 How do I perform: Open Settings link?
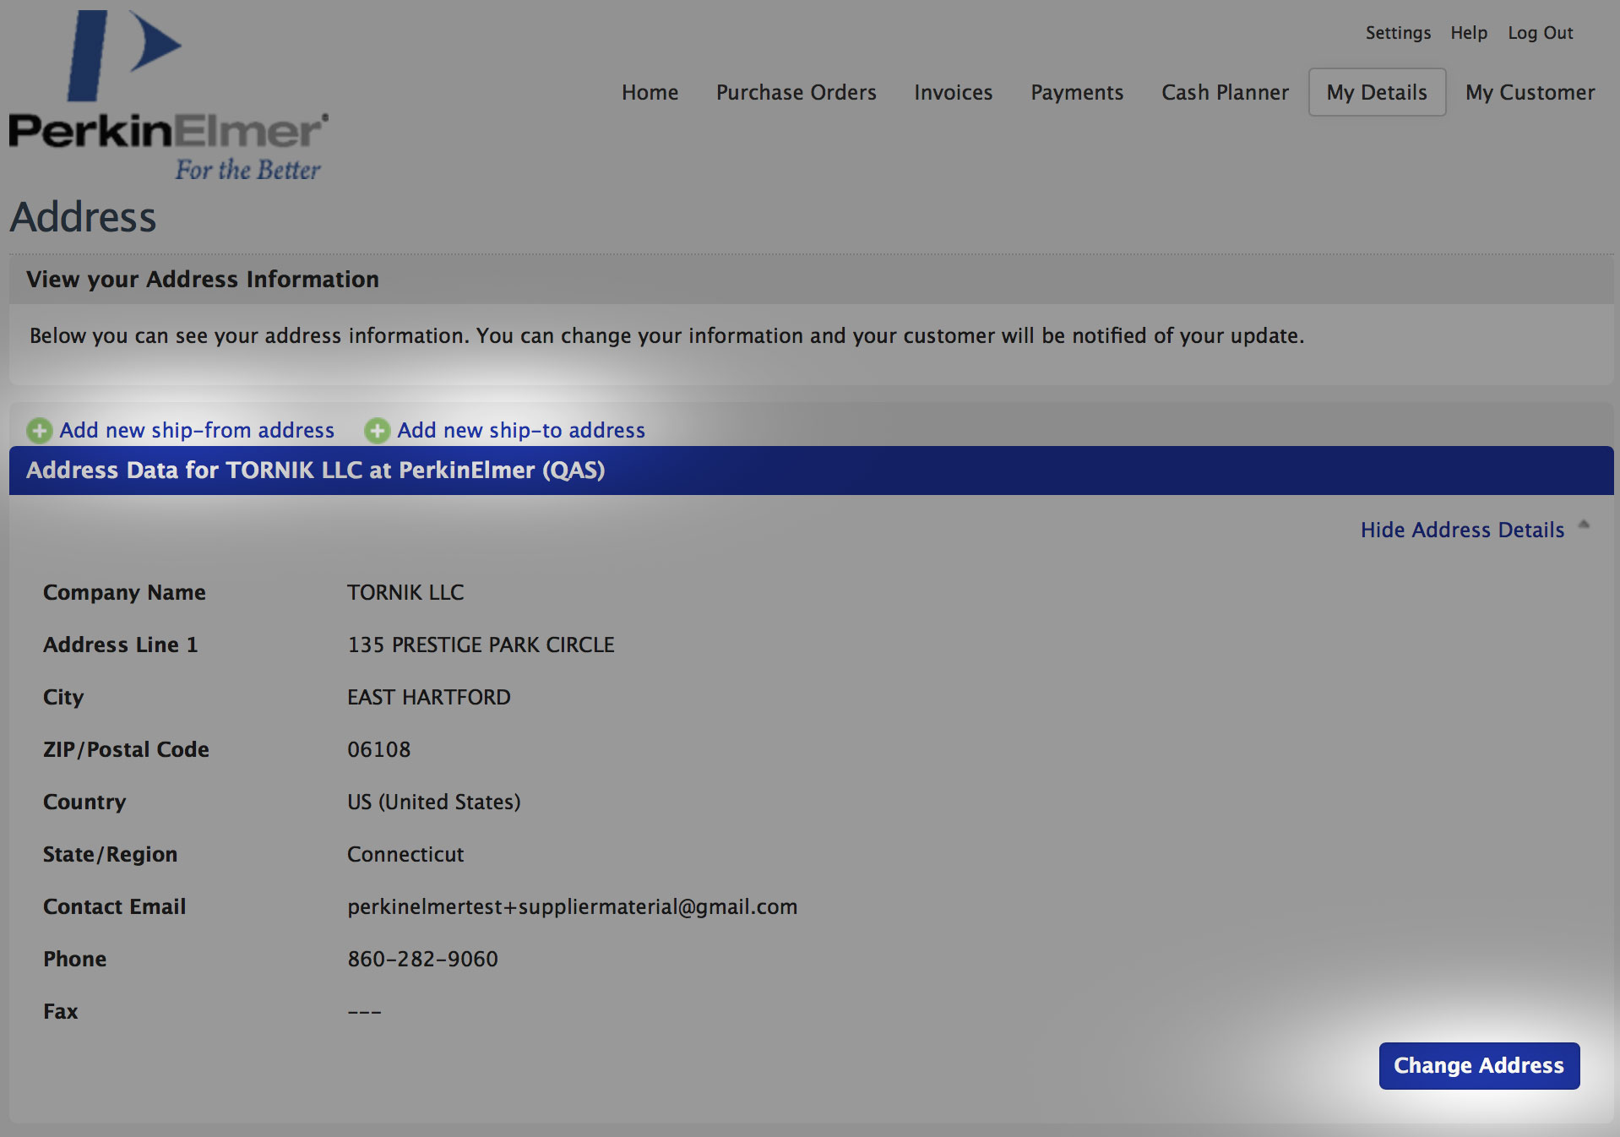1398,33
